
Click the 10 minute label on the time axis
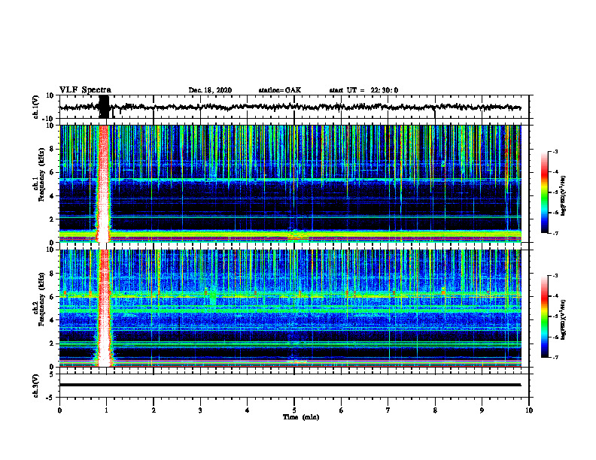click(x=529, y=410)
